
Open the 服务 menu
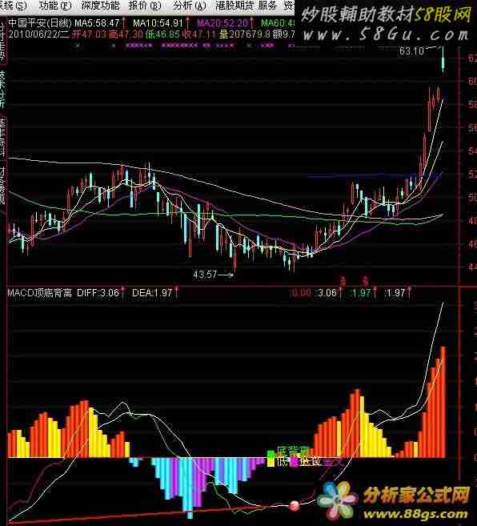pos(267,6)
